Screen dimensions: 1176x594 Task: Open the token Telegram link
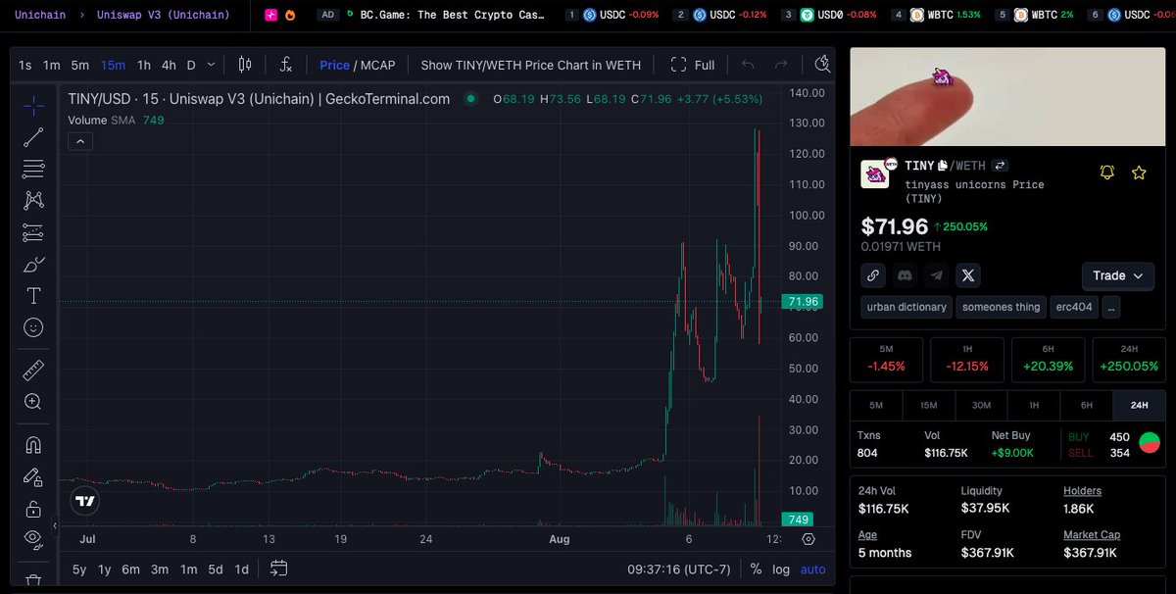click(937, 275)
